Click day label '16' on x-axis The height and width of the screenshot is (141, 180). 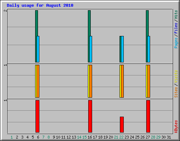(x=90, y=137)
